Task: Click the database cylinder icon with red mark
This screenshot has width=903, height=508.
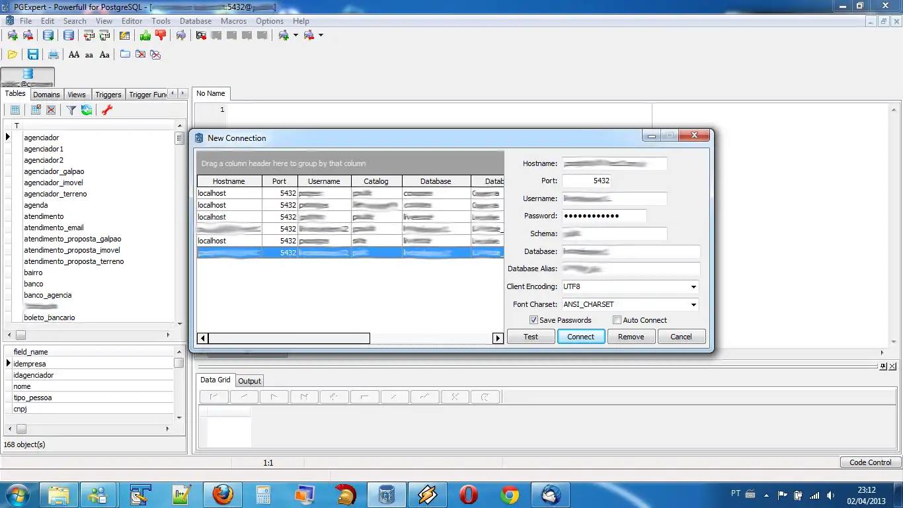Action: (69, 35)
